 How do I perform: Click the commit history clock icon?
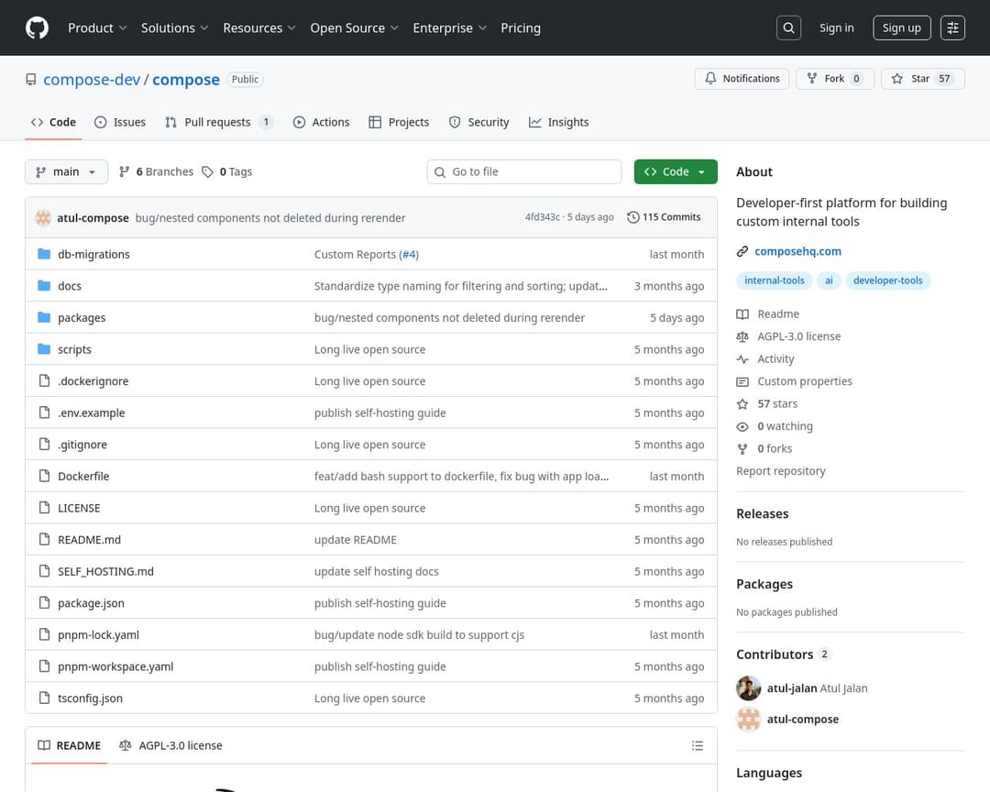point(633,217)
